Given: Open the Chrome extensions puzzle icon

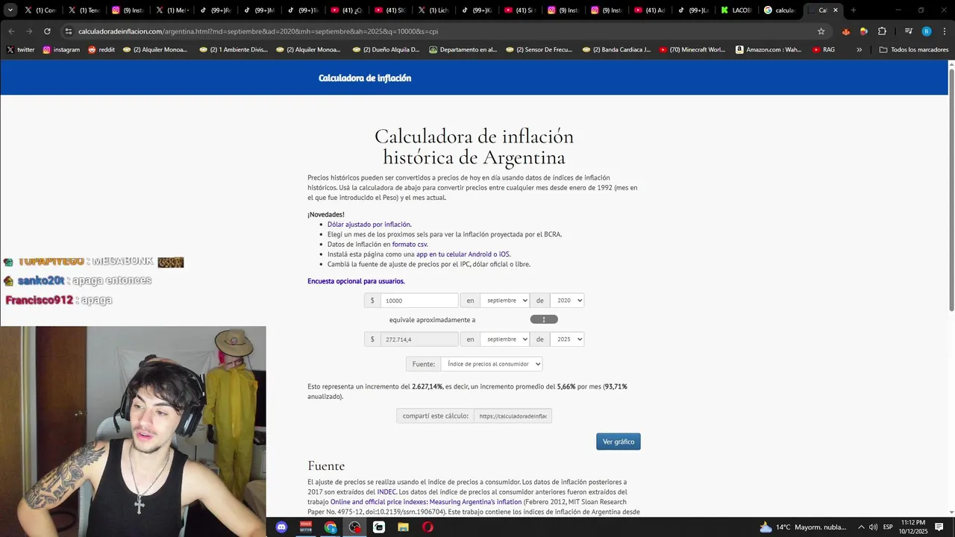Looking at the screenshot, I should pyautogui.click(x=882, y=31).
